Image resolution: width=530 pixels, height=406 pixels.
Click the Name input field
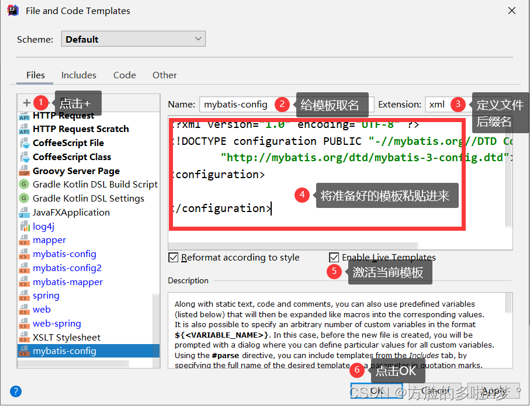287,105
